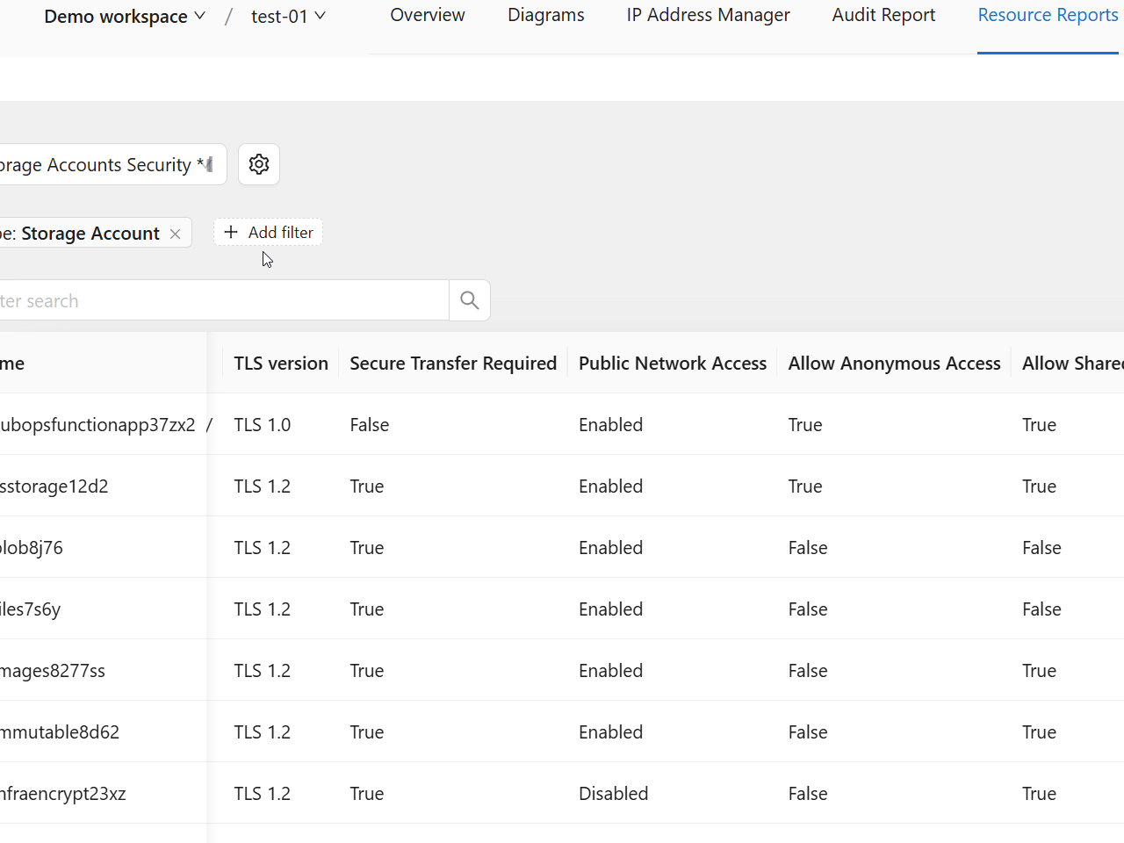This screenshot has height=843, width=1124.
Task: Click the Add filter button
Action: 269,232
